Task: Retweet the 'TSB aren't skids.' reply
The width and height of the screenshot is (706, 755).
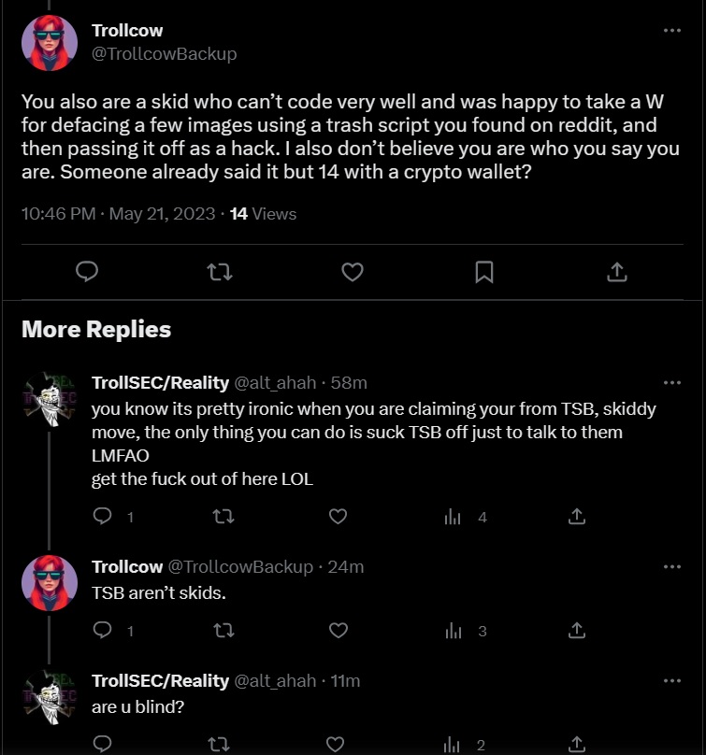Action: pos(223,631)
